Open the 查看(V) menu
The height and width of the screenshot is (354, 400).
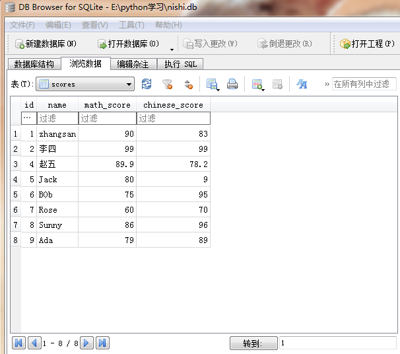click(x=94, y=25)
